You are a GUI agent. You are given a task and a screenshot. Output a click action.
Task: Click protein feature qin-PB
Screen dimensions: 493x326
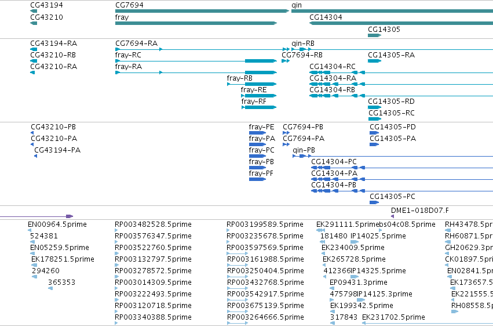[x=393, y=156]
